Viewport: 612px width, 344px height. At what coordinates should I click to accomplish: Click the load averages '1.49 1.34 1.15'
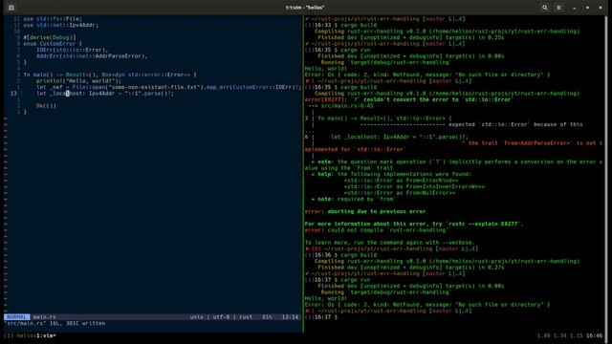[x=559, y=335]
